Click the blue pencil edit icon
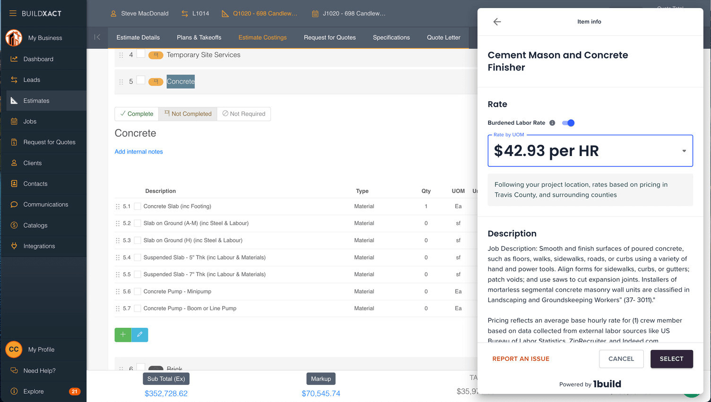 (139, 334)
